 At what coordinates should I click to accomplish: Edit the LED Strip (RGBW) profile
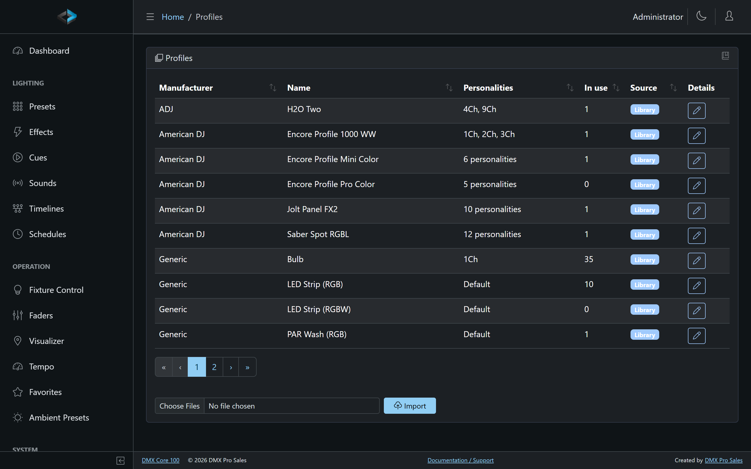pos(697,311)
